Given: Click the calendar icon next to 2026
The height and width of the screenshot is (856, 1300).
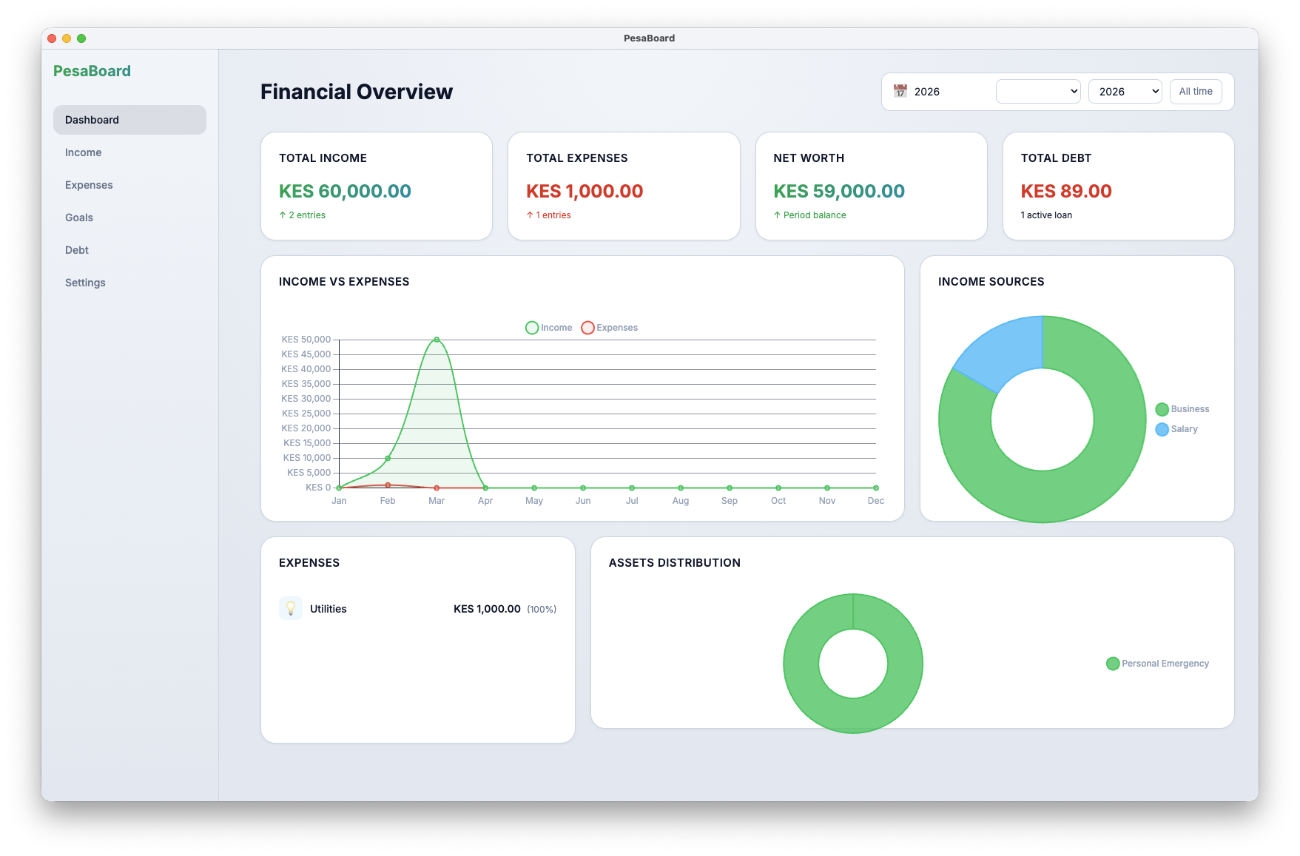Looking at the screenshot, I should coord(900,91).
